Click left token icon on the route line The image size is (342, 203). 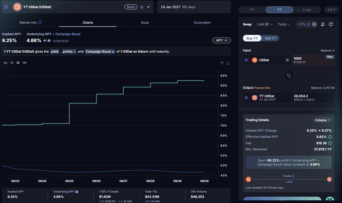click(248, 179)
